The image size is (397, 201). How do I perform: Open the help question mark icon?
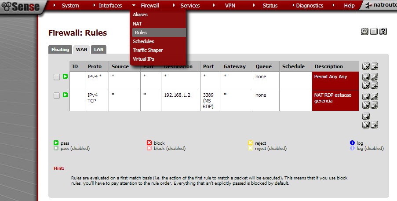pos(383,32)
